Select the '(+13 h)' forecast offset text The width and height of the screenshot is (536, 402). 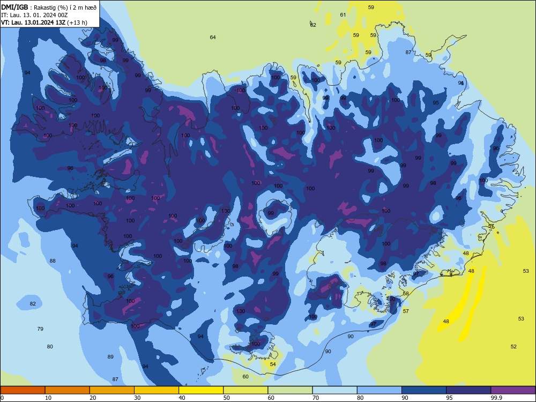[77, 23]
